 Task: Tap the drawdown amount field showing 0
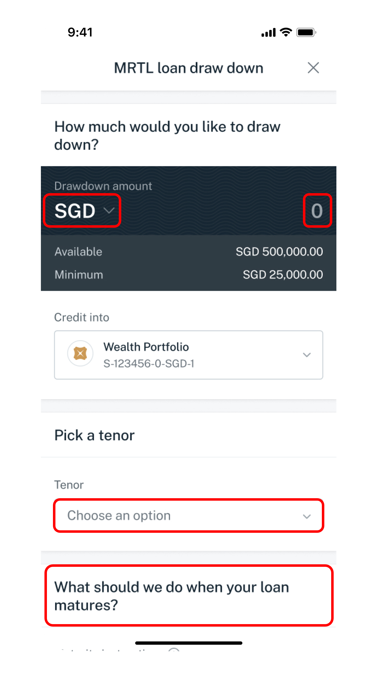[x=317, y=211]
